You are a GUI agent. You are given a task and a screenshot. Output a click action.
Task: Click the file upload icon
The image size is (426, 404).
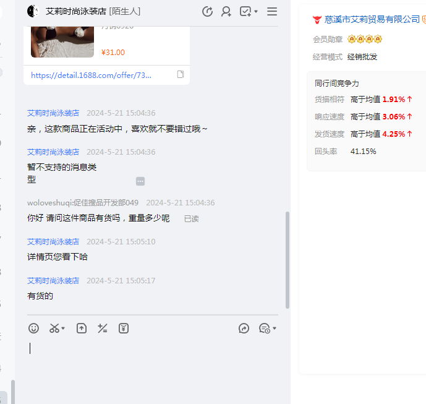(x=82, y=329)
